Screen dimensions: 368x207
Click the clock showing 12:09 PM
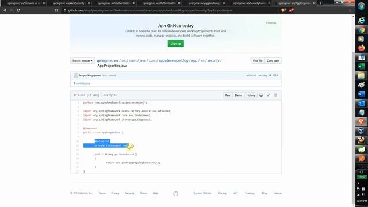(x=362, y=201)
